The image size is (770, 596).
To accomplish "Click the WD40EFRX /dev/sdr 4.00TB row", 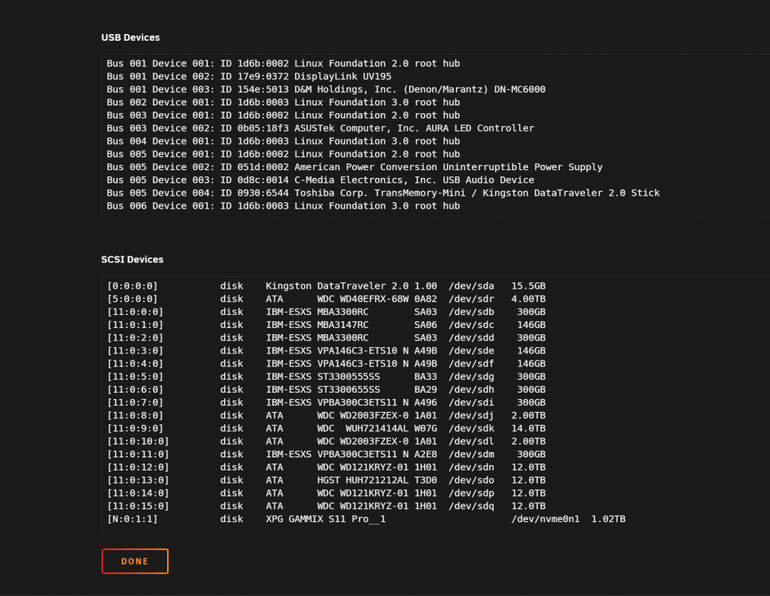I will click(x=326, y=299).
